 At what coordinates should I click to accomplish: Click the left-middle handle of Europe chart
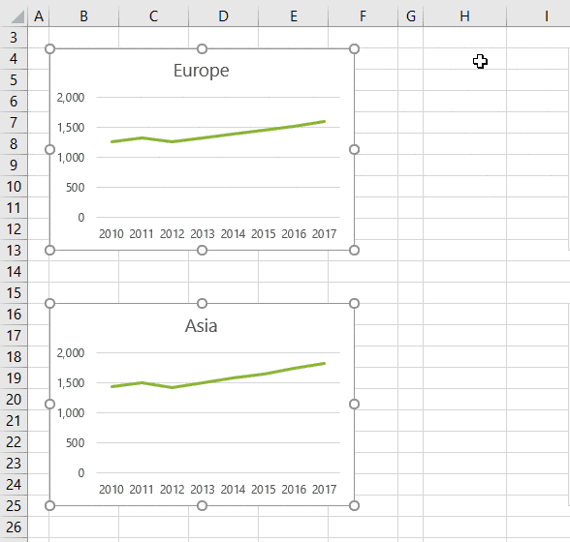click(x=49, y=150)
